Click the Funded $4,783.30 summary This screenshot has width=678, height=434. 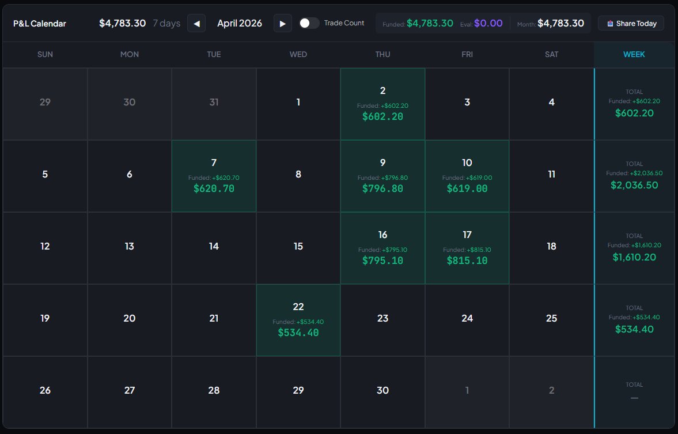click(418, 24)
